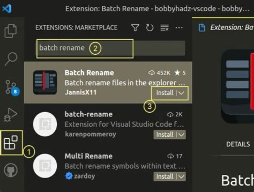
Task: Switch to the DETAILS tab
Action: coord(238,144)
